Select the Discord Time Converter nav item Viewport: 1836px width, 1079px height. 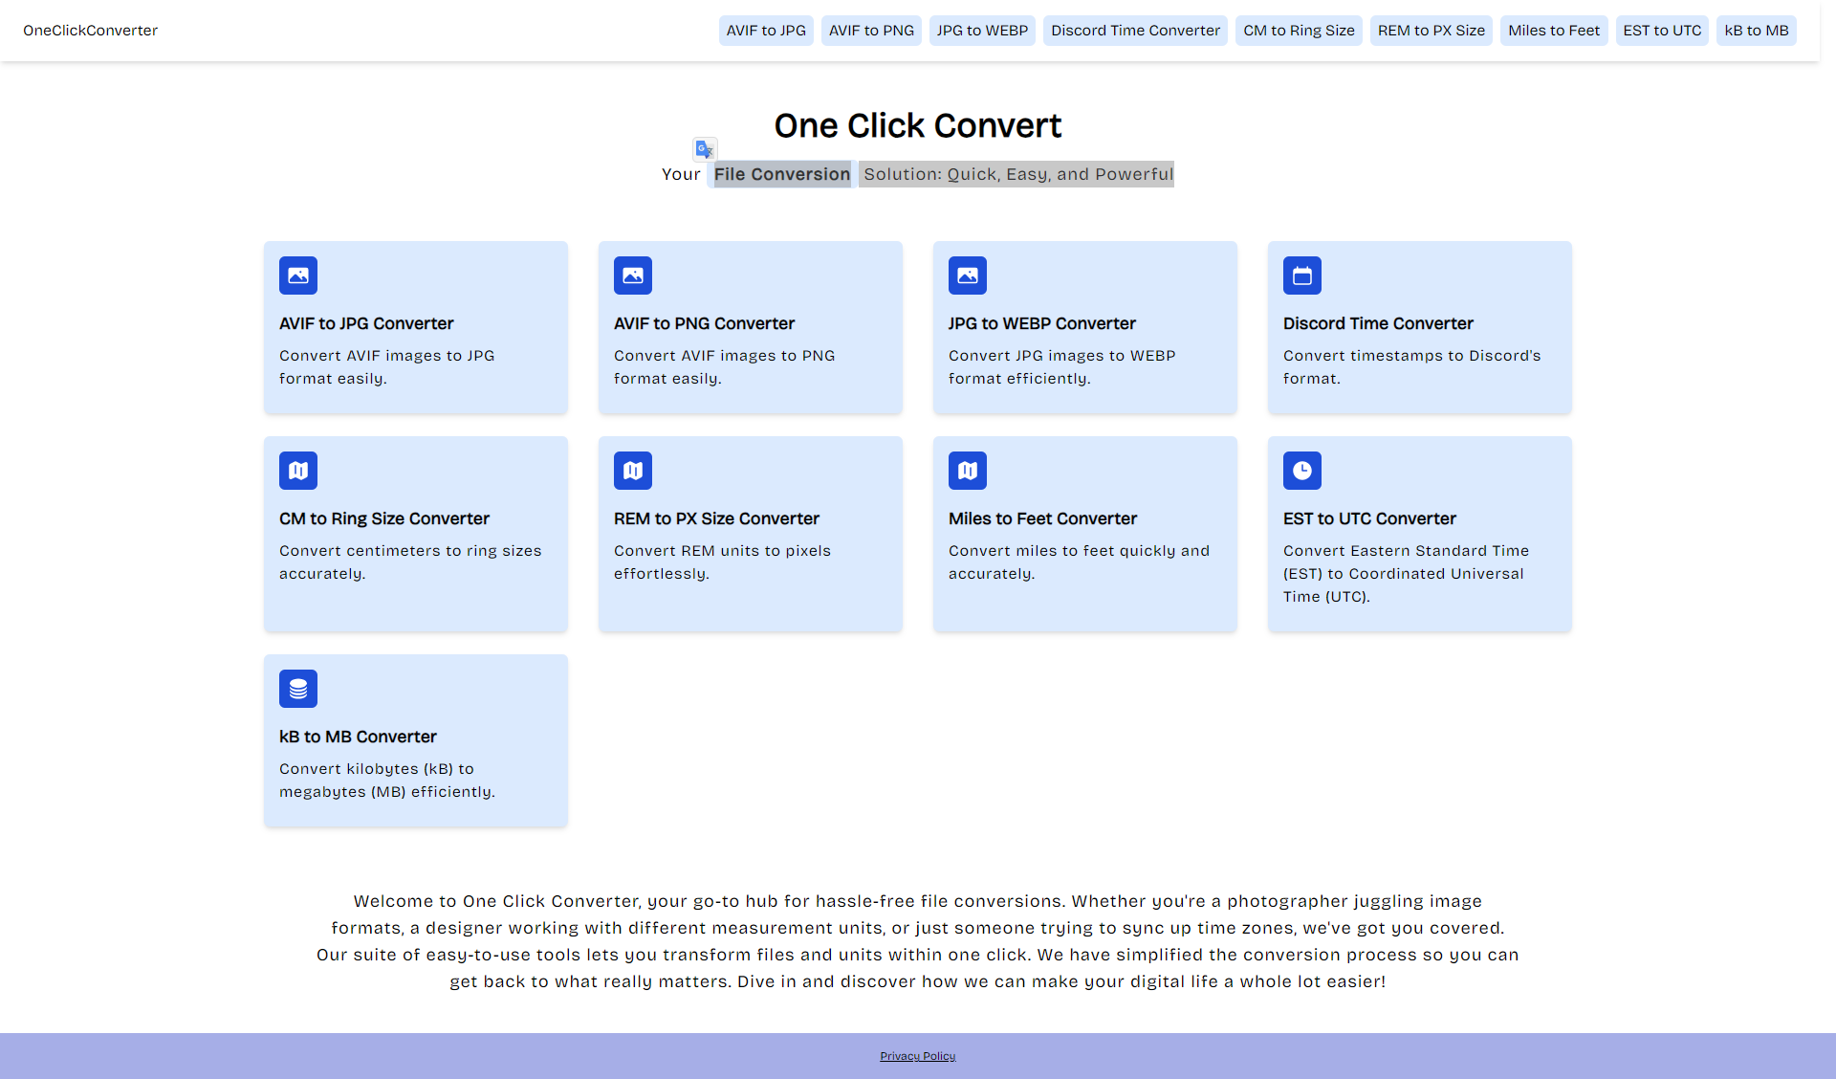coord(1135,30)
